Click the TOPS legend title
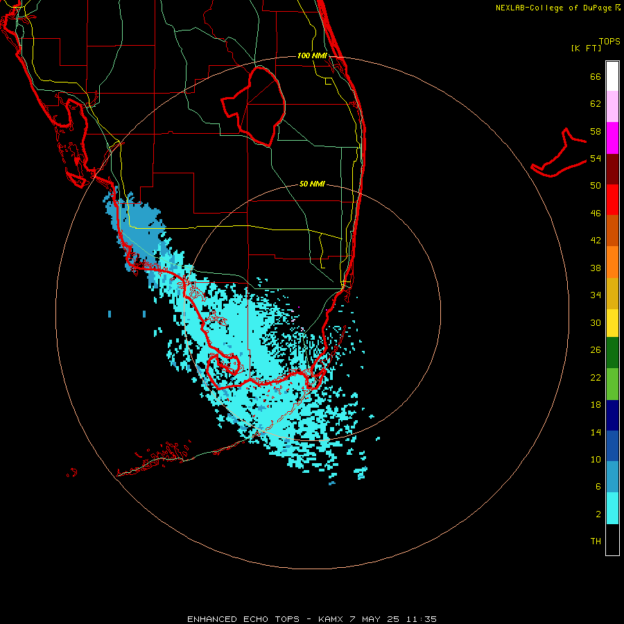Screen dimensions: 624x624 tap(609, 41)
